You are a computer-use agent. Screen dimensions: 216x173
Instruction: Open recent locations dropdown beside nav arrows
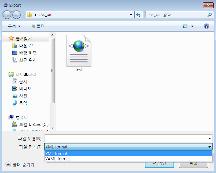23,15
